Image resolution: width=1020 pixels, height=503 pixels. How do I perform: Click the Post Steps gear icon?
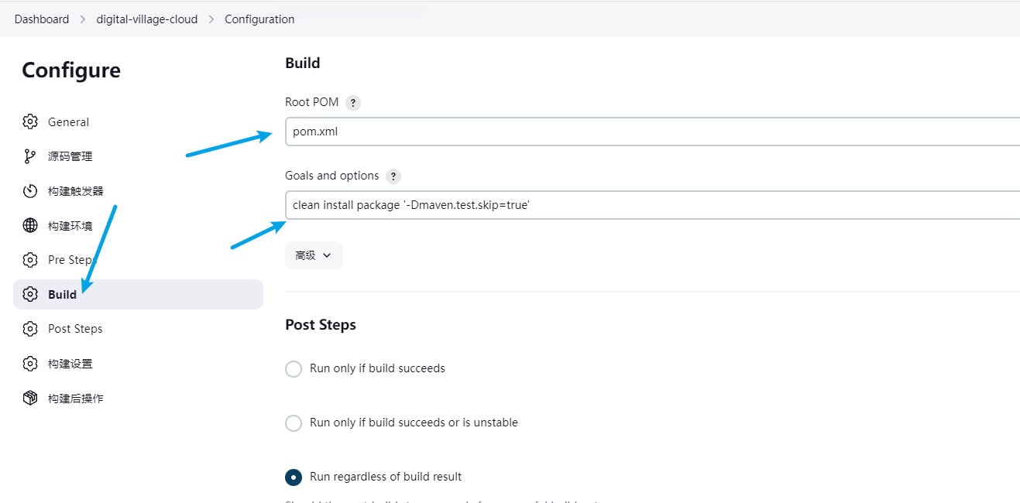pos(30,329)
